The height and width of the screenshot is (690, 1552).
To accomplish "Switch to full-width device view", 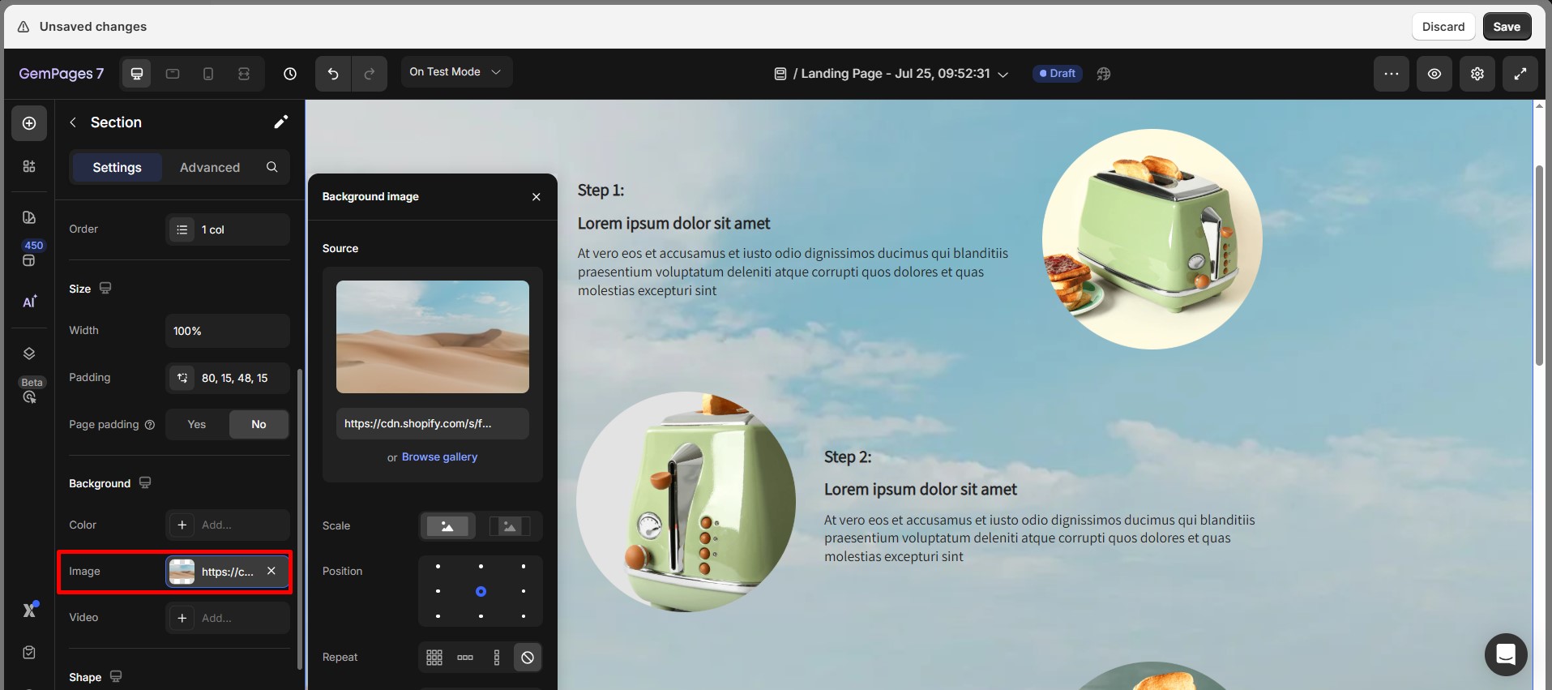I will pyautogui.click(x=244, y=74).
